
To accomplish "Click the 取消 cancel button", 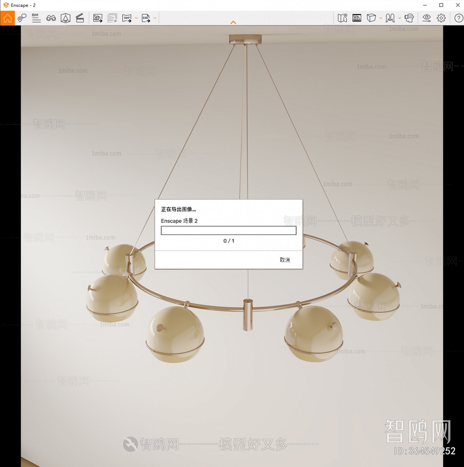I will point(285,260).
